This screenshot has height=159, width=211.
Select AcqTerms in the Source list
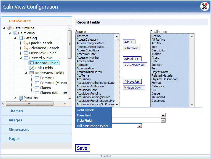[83, 75]
